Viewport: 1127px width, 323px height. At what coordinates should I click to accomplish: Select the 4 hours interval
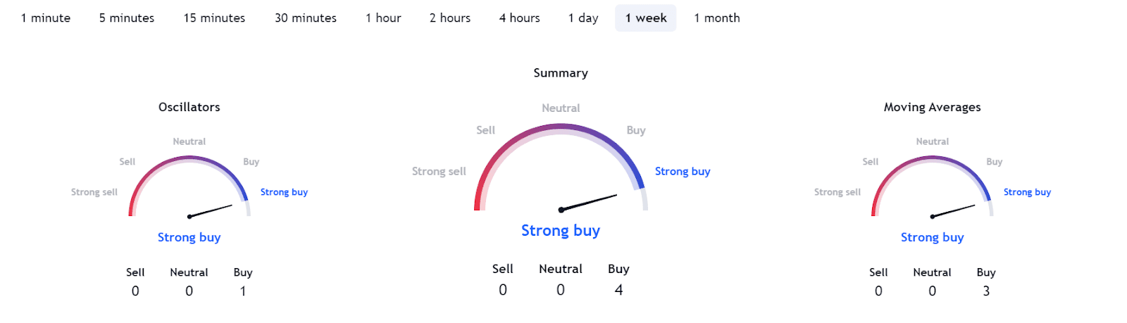coord(520,18)
